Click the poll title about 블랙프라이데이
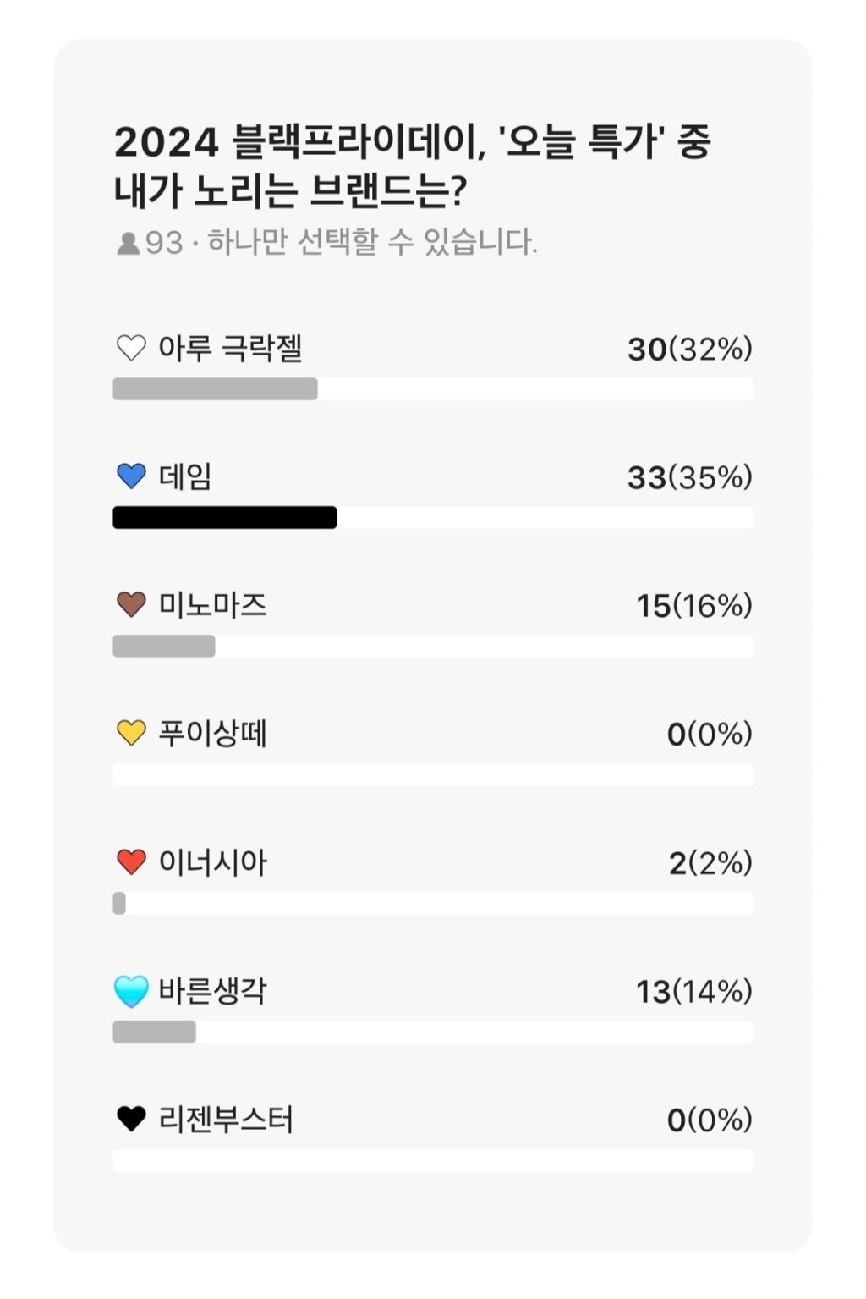The width and height of the screenshot is (866, 1299). pyautogui.click(x=412, y=166)
